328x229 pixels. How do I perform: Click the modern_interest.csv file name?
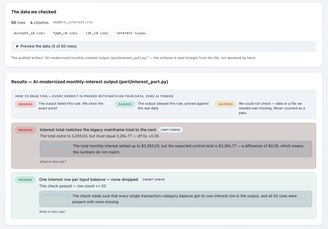[x=73, y=22]
